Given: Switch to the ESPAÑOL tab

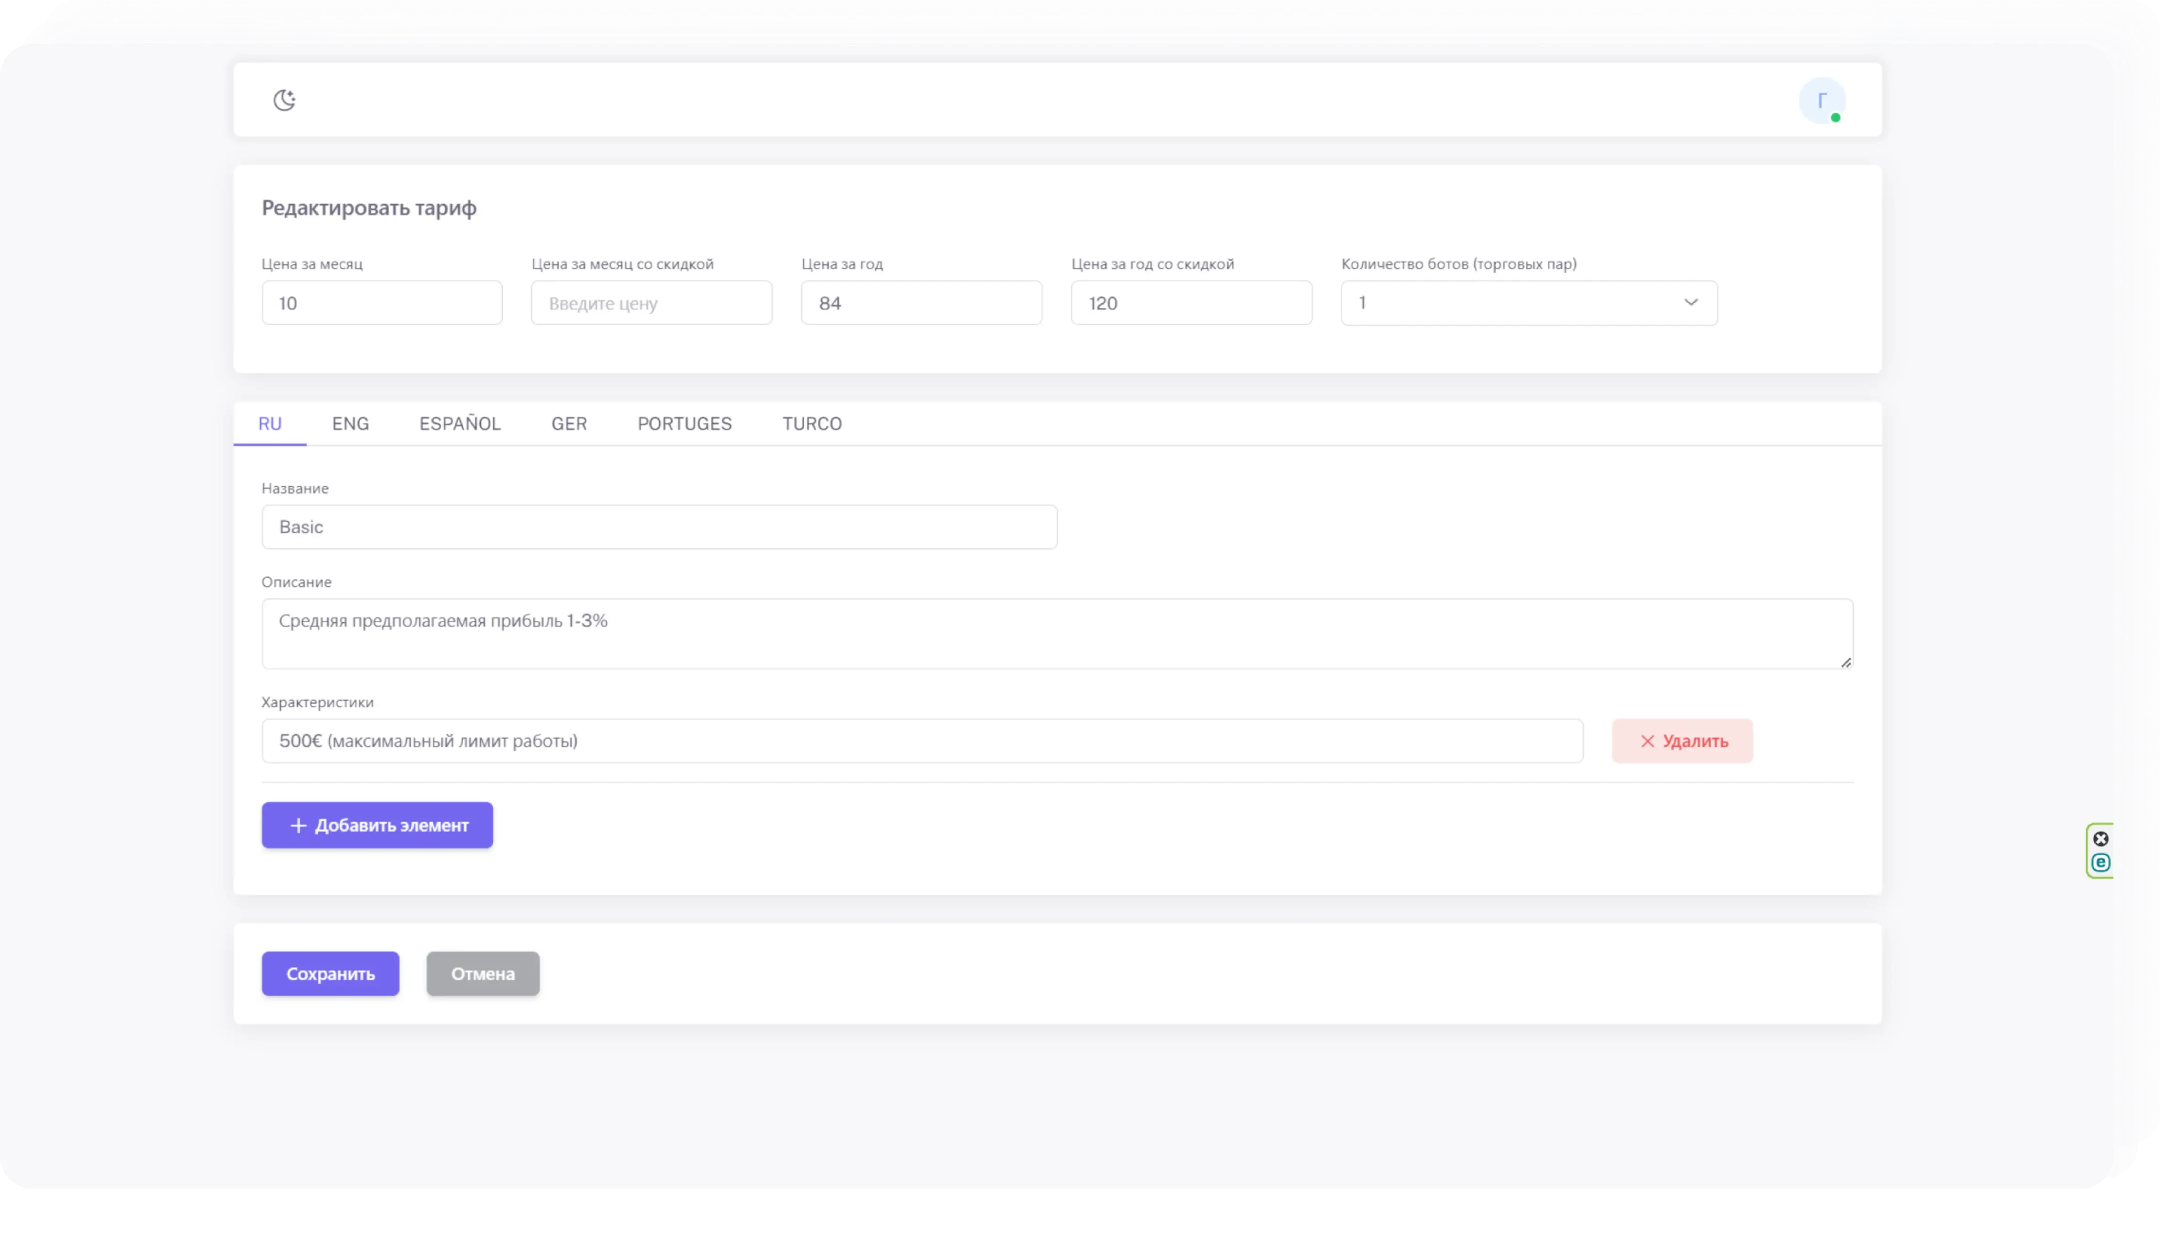Looking at the screenshot, I should tap(460, 423).
